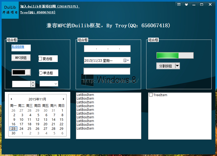217x156 pixels.
Task: Check the 复选框 checkbox
Action: (x=40, y=59)
